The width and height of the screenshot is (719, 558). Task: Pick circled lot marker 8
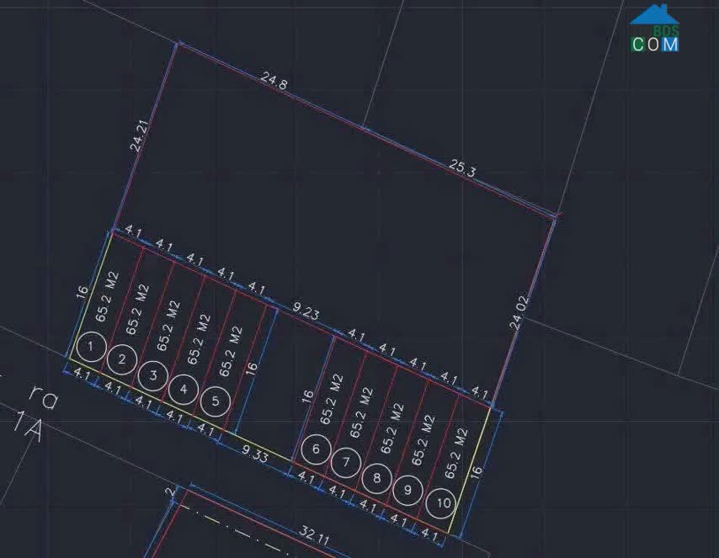(376, 477)
